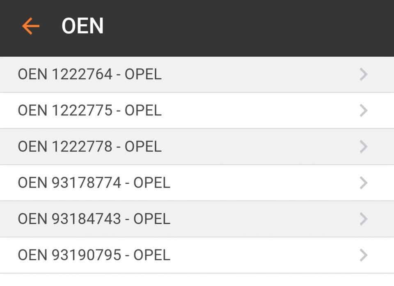Click the chevron for OEN 1222778
This screenshot has width=394, height=286.
pyautogui.click(x=363, y=147)
